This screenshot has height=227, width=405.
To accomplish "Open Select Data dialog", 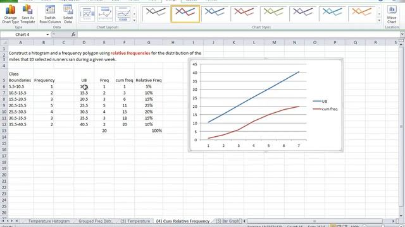I will 68,15.
